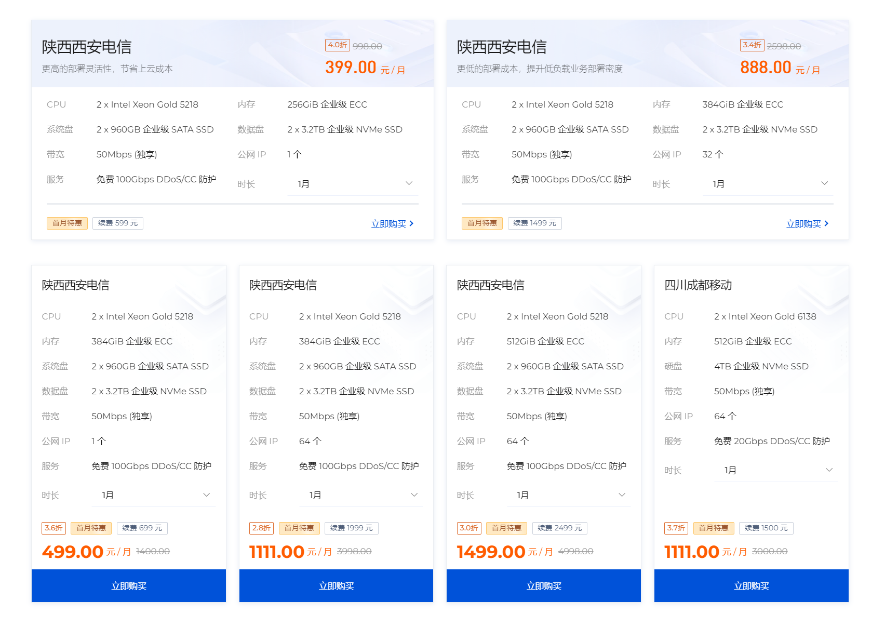Image resolution: width=885 pixels, height=627 pixels.
Task: Click 立即购买 link on 399.00 plan
Action: click(x=392, y=224)
